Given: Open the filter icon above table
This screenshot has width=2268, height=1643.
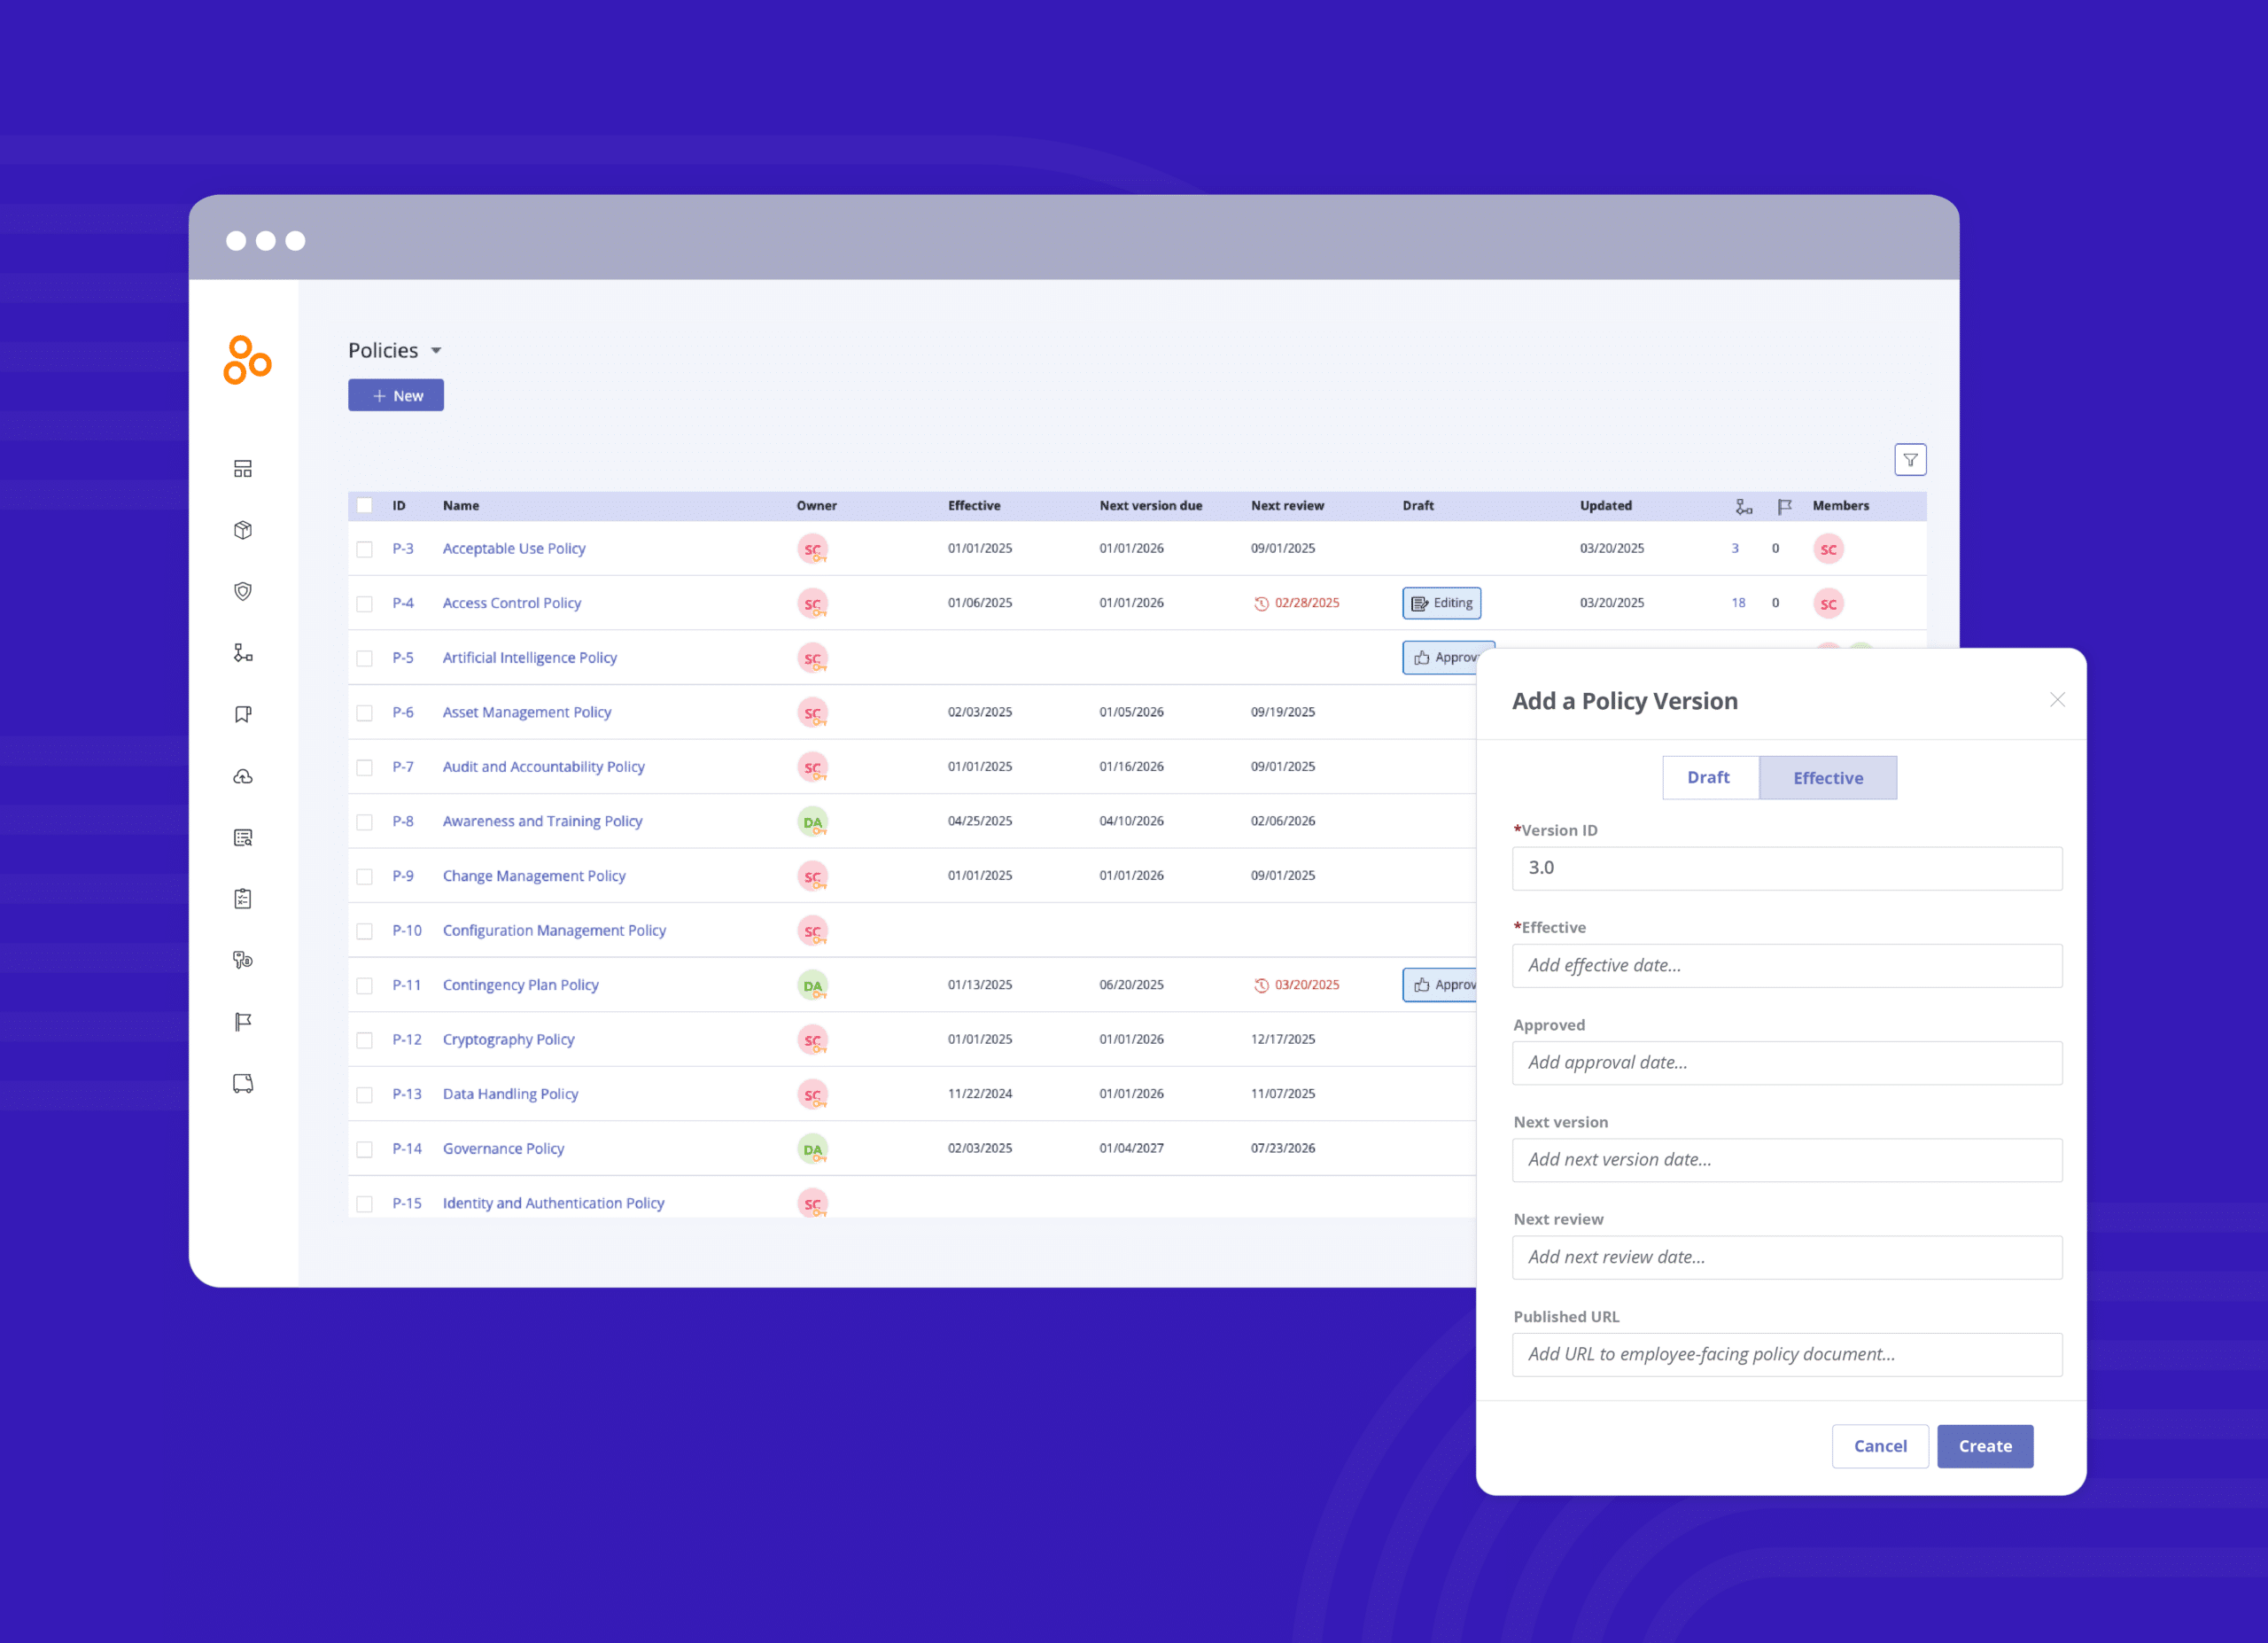Looking at the screenshot, I should [1909, 460].
